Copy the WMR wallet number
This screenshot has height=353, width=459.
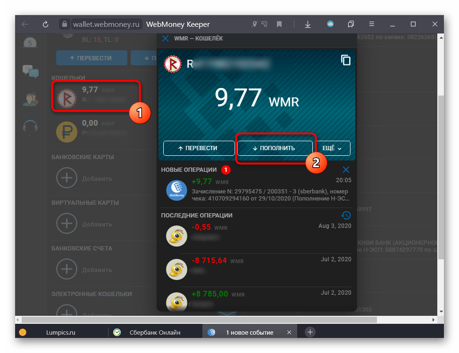click(x=346, y=60)
